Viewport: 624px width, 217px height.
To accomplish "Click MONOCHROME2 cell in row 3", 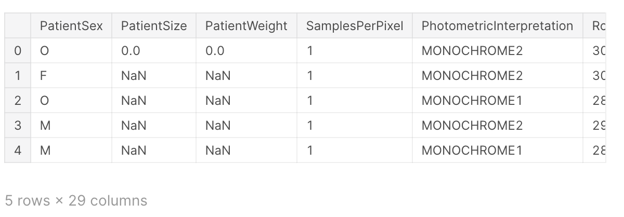I will click(472, 126).
